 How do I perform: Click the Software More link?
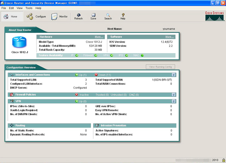(169, 37)
